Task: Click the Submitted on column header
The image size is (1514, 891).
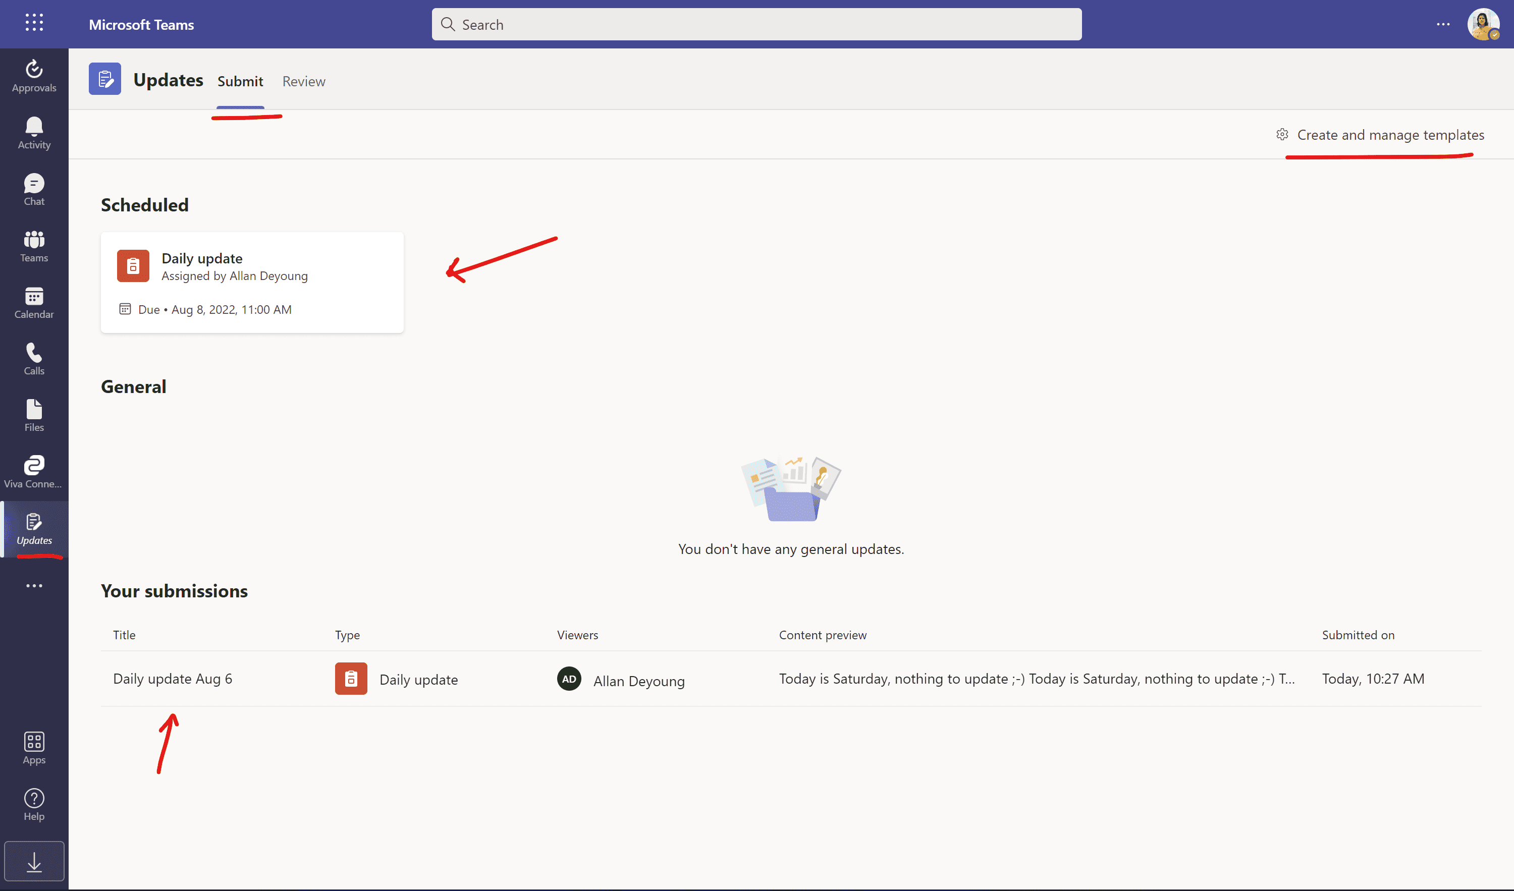Action: (x=1359, y=635)
